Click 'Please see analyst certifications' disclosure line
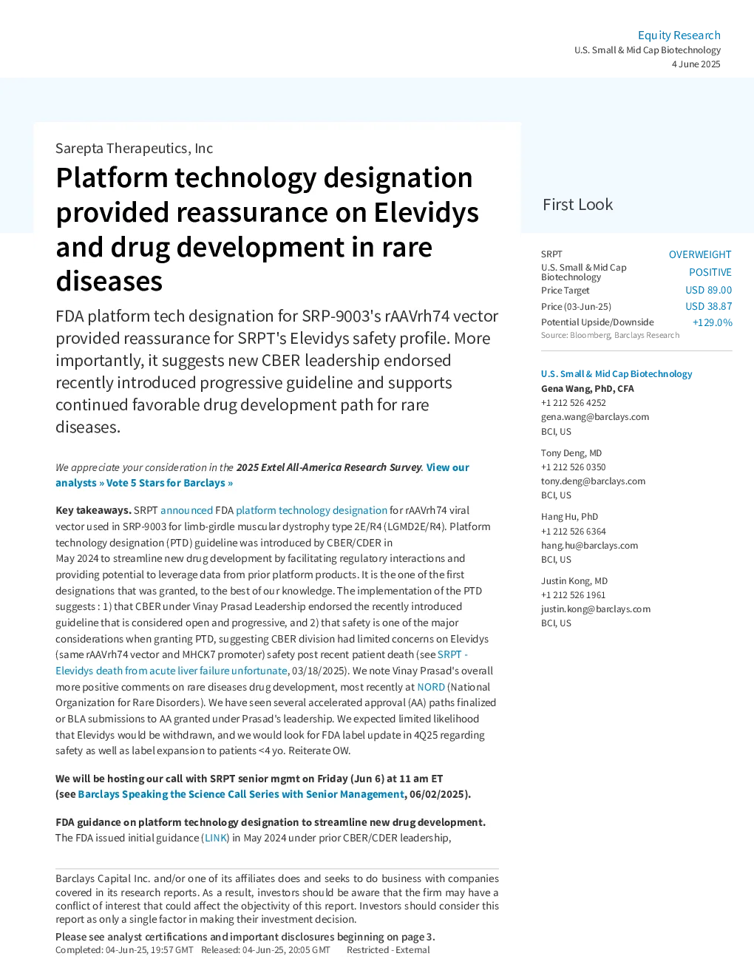Viewport: 754px width, 976px height. (245, 937)
